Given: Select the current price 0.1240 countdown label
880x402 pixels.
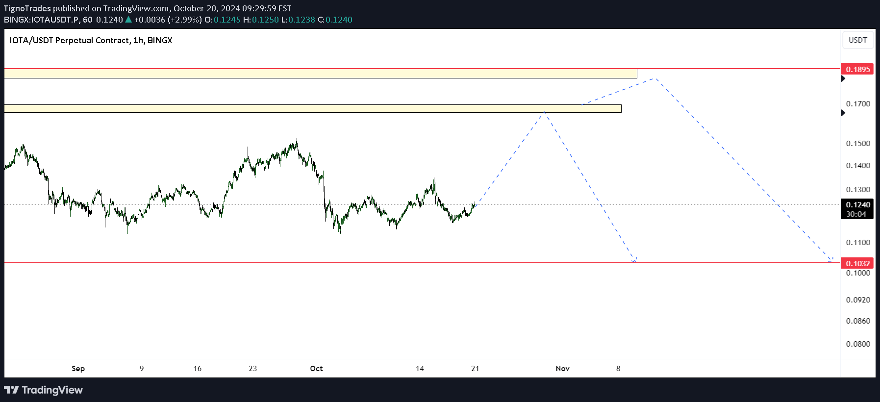Looking at the screenshot, I should [x=857, y=209].
